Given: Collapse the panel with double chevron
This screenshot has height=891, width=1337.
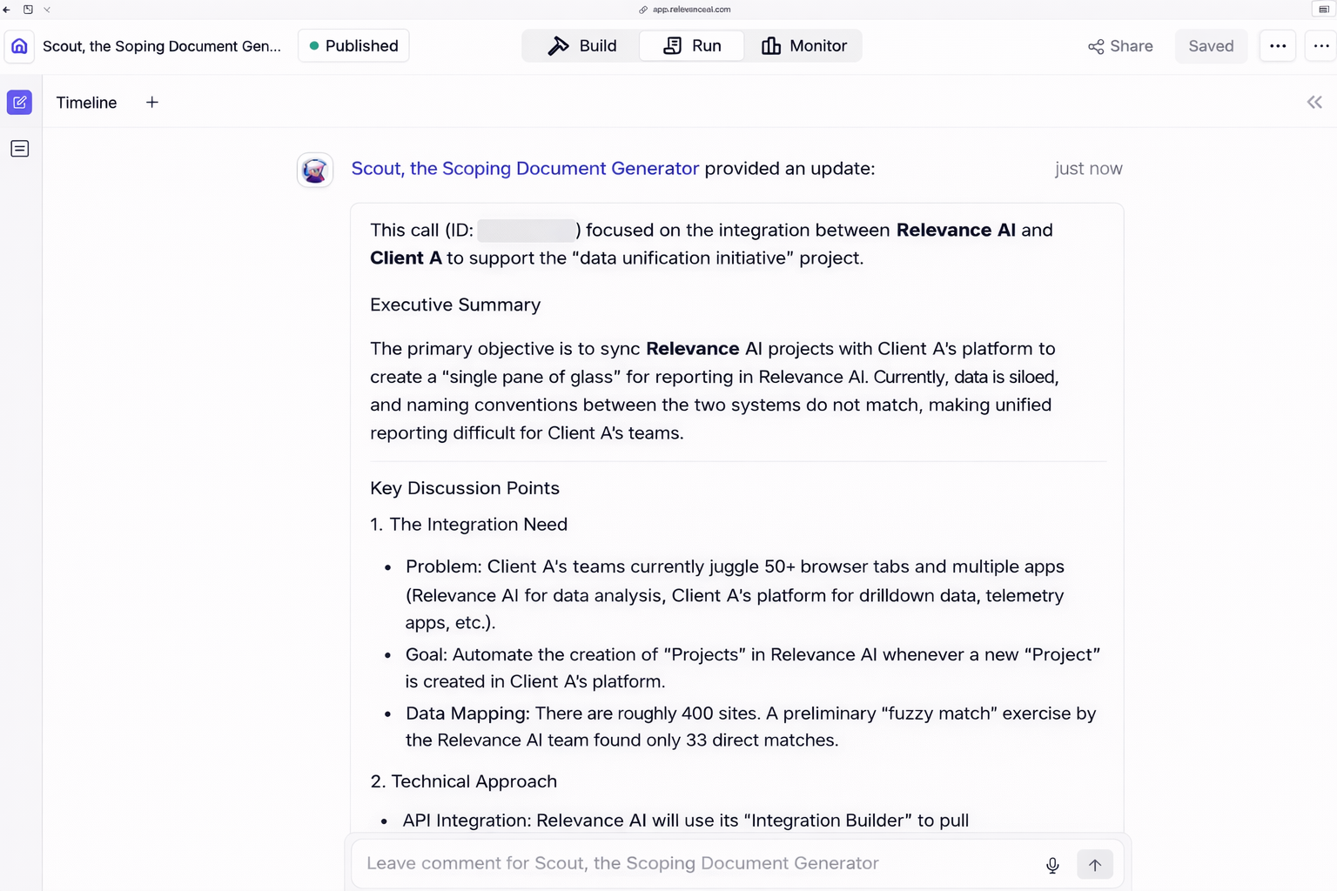Looking at the screenshot, I should pos(1314,103).
